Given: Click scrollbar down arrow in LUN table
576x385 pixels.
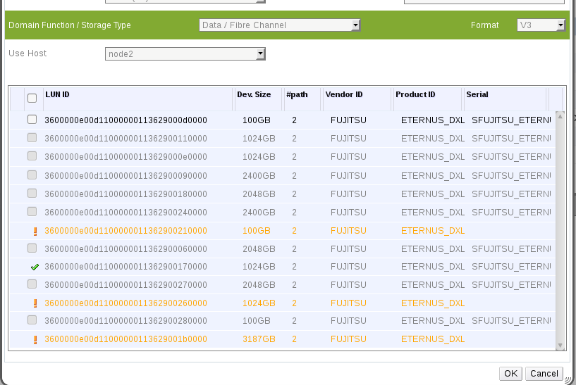Looking at the screenshot, I should [560, 345].
